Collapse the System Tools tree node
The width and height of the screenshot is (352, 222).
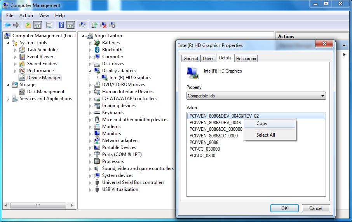[x=8, y=43]
